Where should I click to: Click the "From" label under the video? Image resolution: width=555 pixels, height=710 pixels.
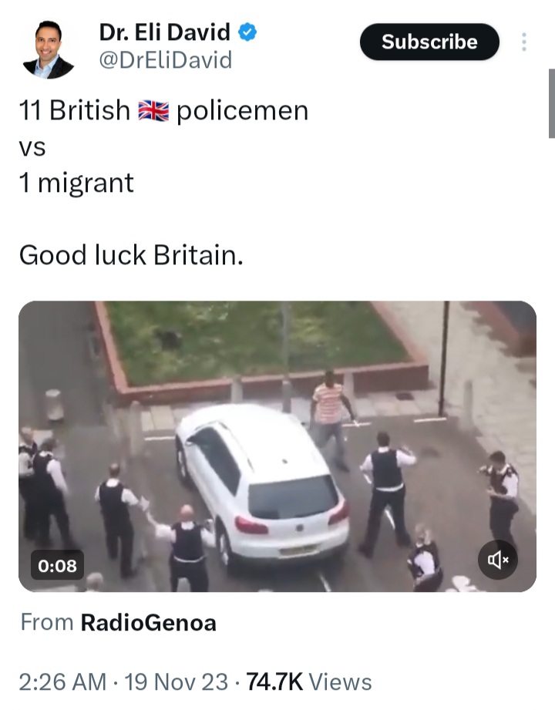tap(47, 623)
